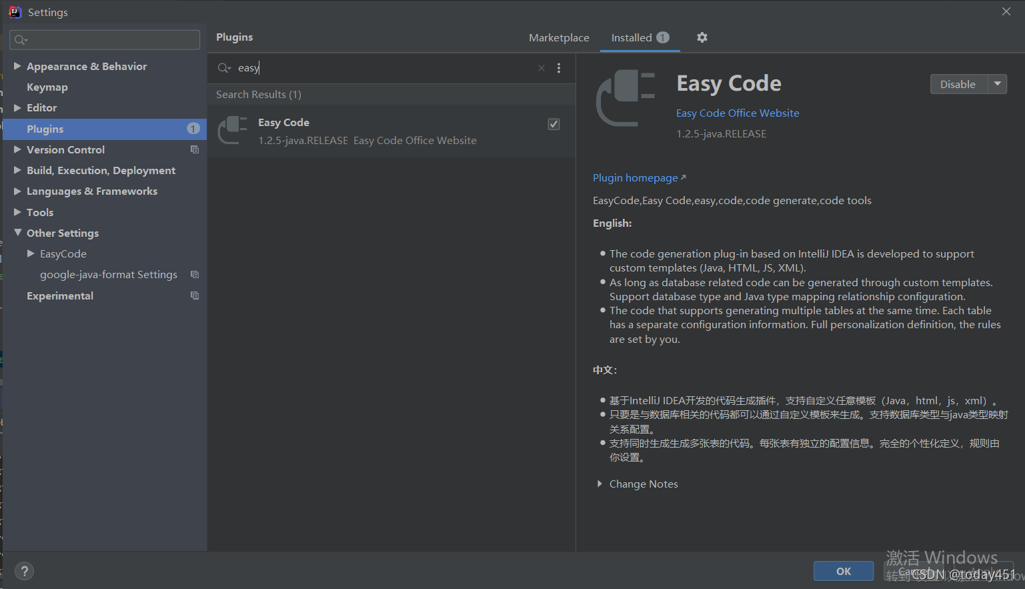Click the project-level icon beside Experimental
The width and height of the screenshot is (1025, 589).
click(x=195, y=295)
